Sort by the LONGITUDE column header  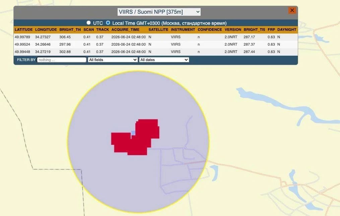tap(46, 30)
